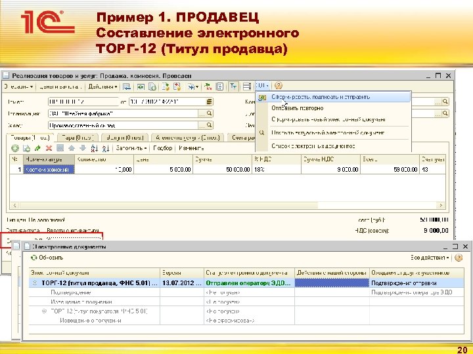Select the 'Костюм женский' cell in goods table

pyautogui.click(x=49, y=170)
